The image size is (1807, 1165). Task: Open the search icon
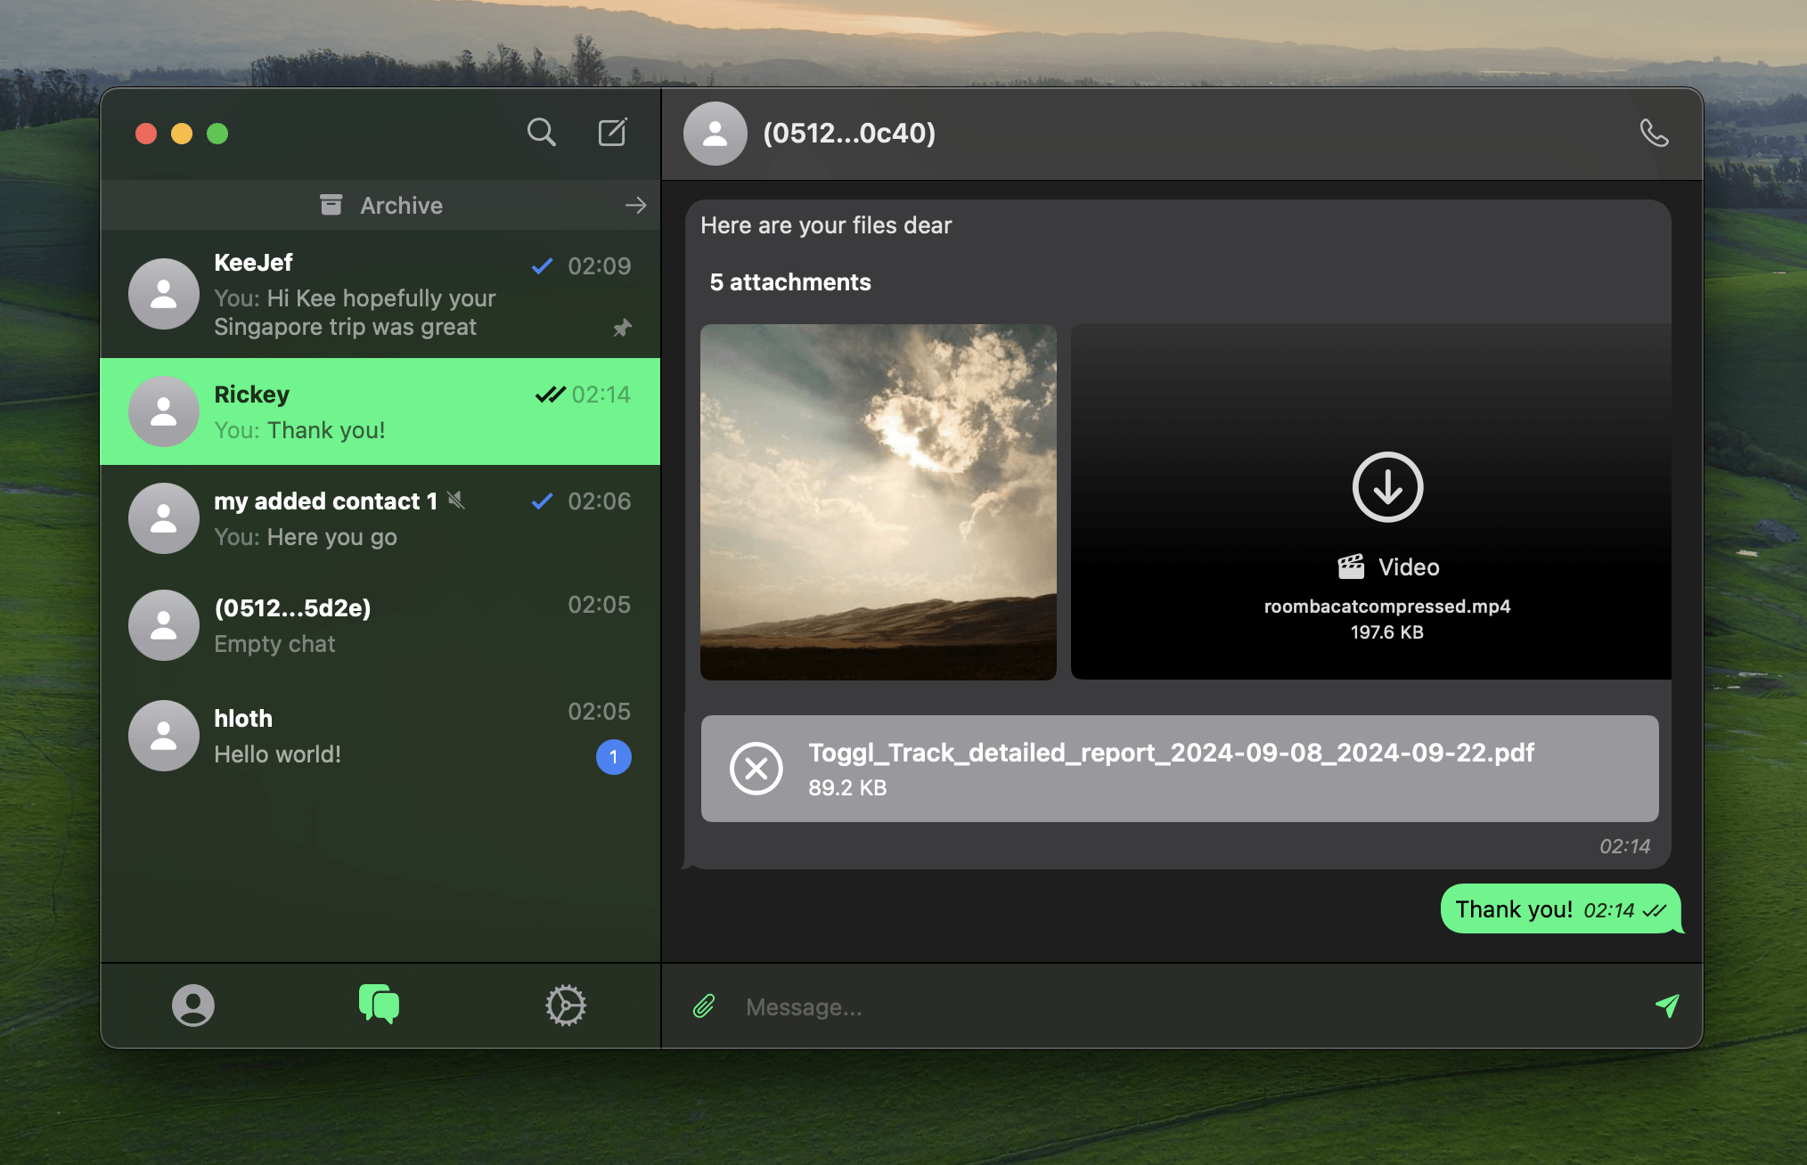point(542,132)
